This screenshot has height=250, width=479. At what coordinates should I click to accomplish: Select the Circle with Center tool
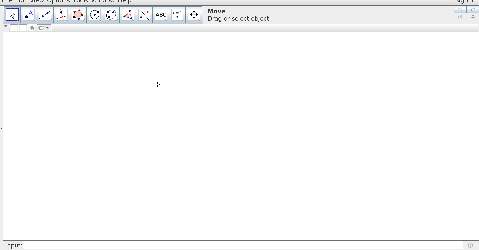click(x=95, y=15)
